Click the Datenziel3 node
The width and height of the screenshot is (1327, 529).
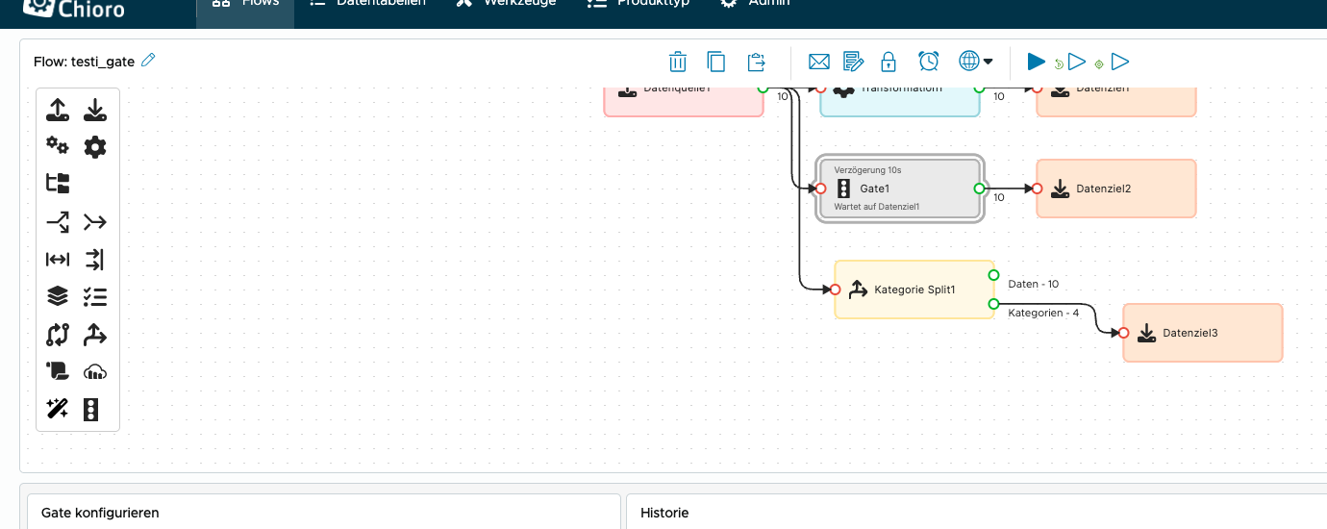[1202, 333]
